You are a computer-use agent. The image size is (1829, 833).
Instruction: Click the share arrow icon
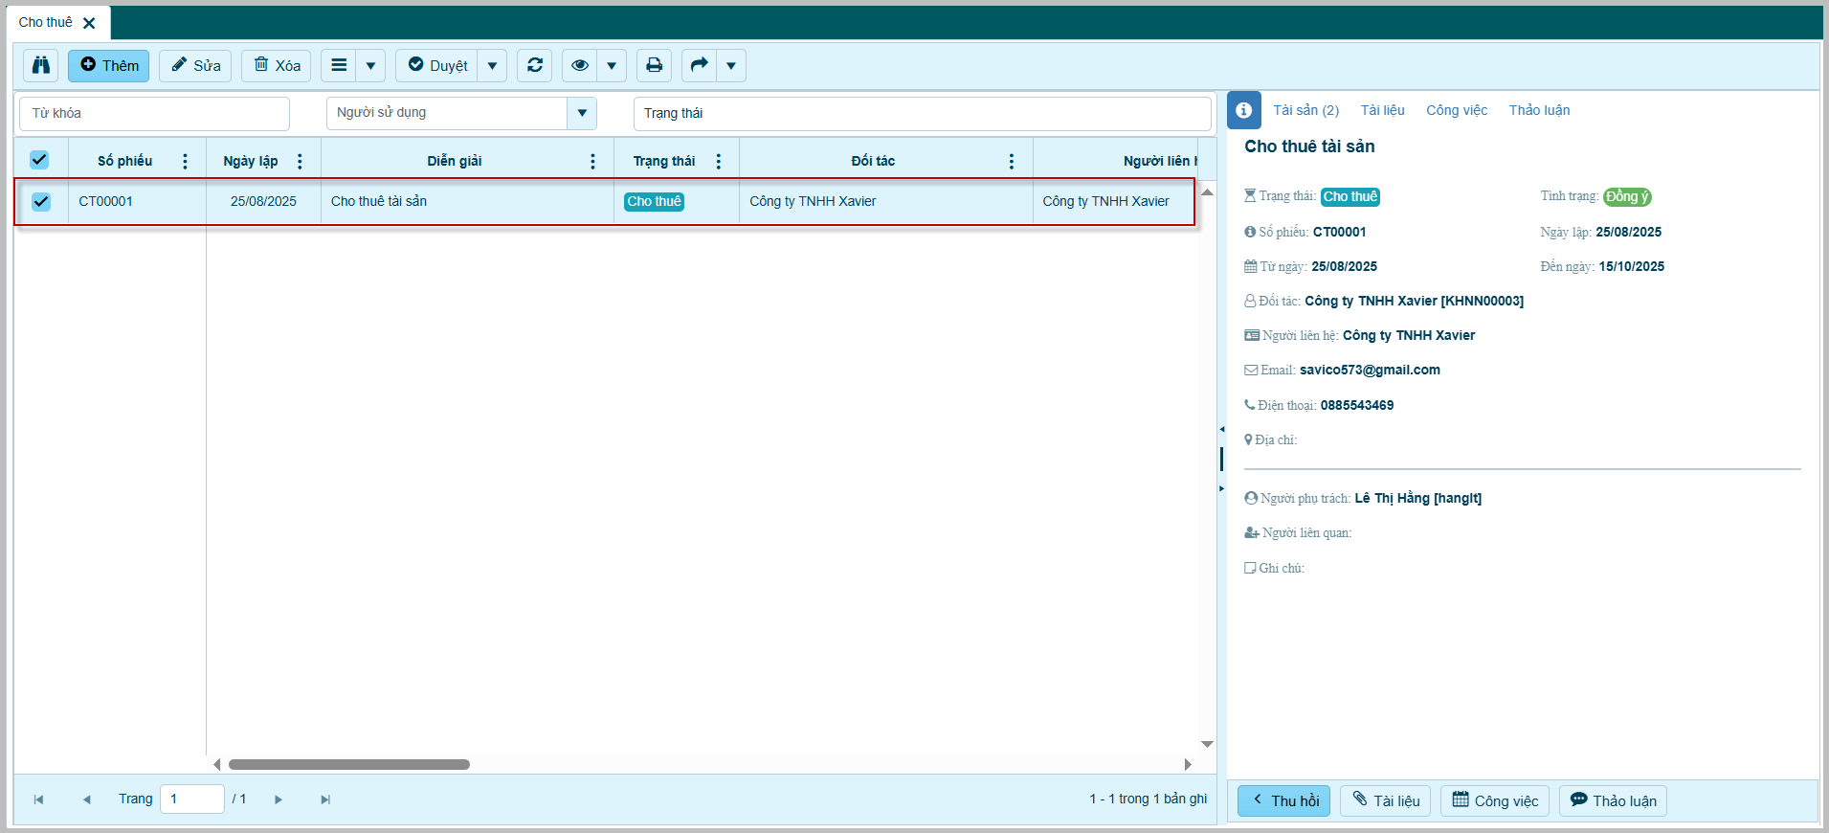[700, 65]
